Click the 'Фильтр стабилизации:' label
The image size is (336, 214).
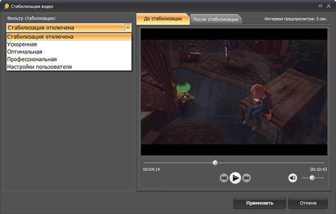point(31,18)
